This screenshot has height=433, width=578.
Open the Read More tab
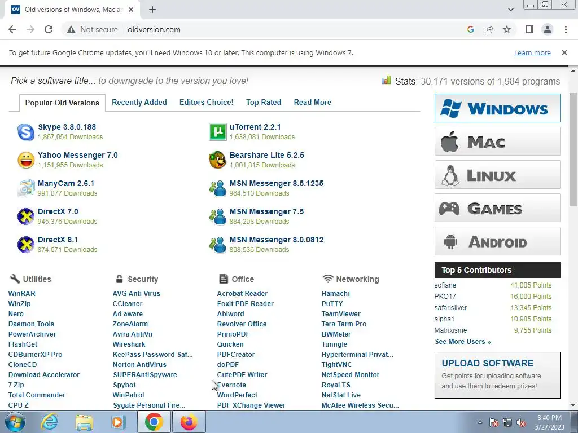tap(313, 103)
